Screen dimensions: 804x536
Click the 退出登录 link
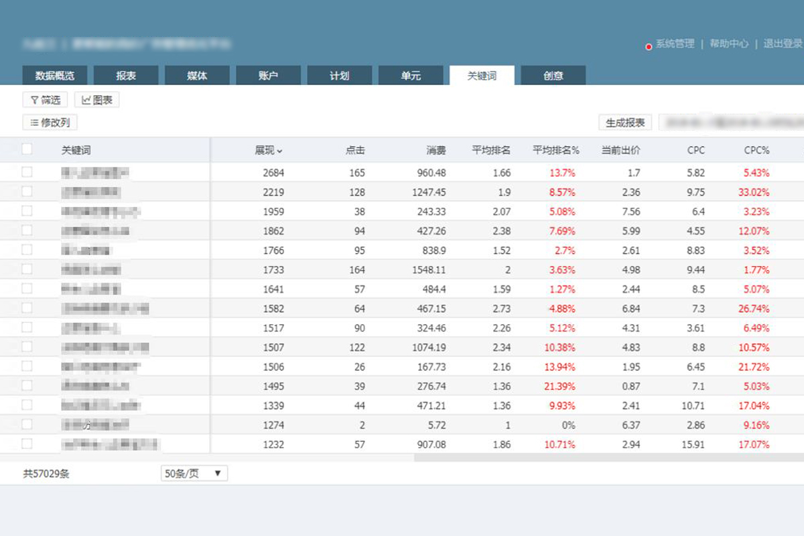coord(783,44)
